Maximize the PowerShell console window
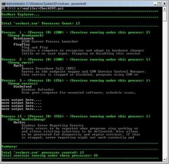Screen dimensions: 169x164 point(160,4)
